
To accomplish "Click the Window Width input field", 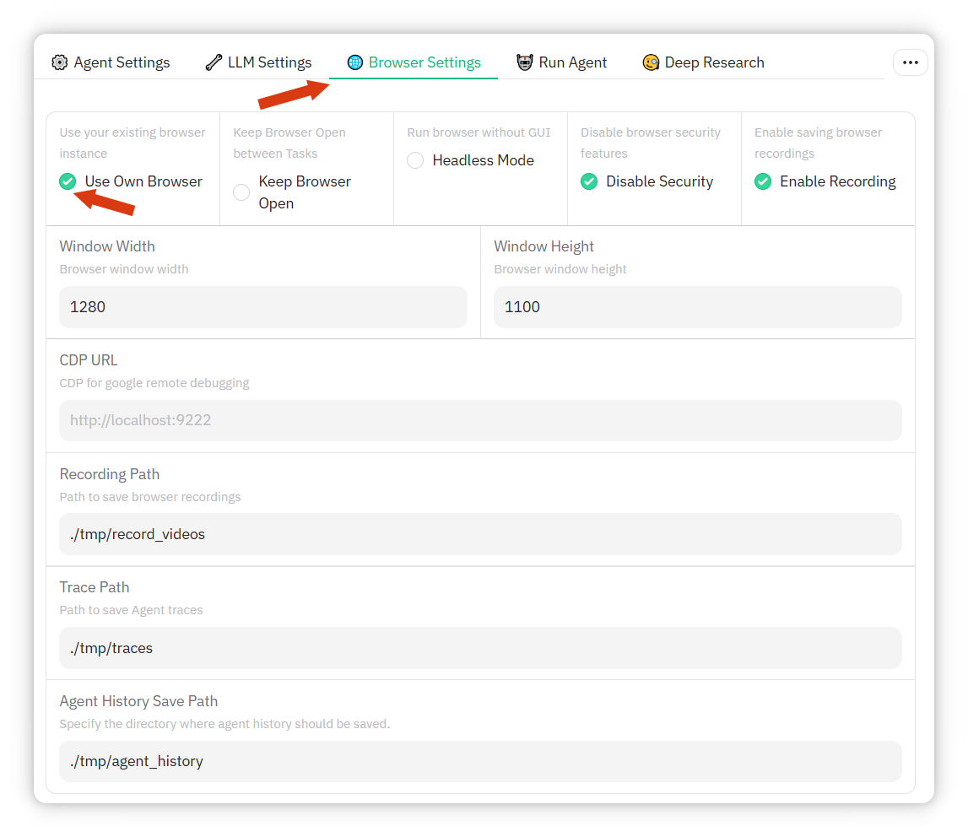I will 262,307.
